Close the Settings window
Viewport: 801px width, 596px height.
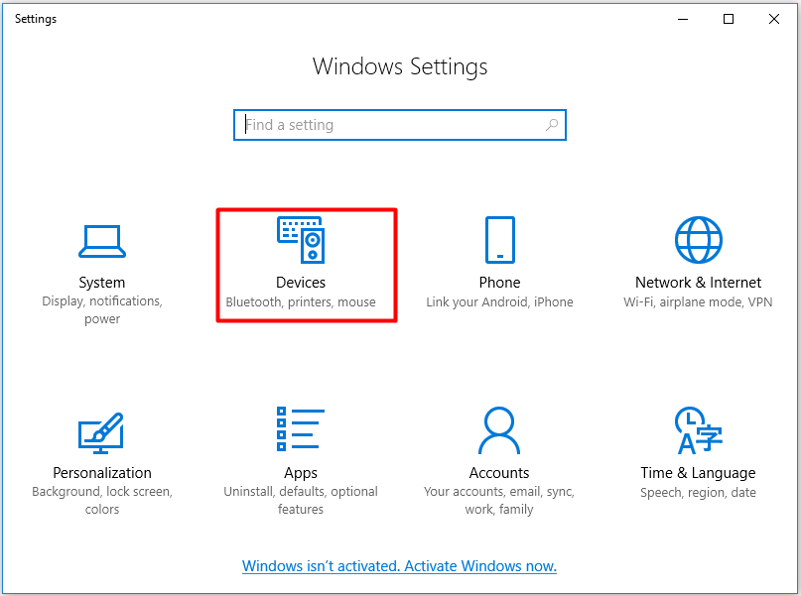774,19
